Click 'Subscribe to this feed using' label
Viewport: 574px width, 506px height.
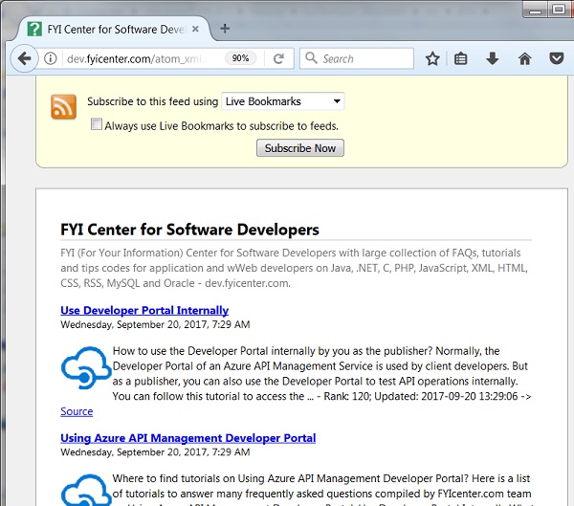coord(153,101)
